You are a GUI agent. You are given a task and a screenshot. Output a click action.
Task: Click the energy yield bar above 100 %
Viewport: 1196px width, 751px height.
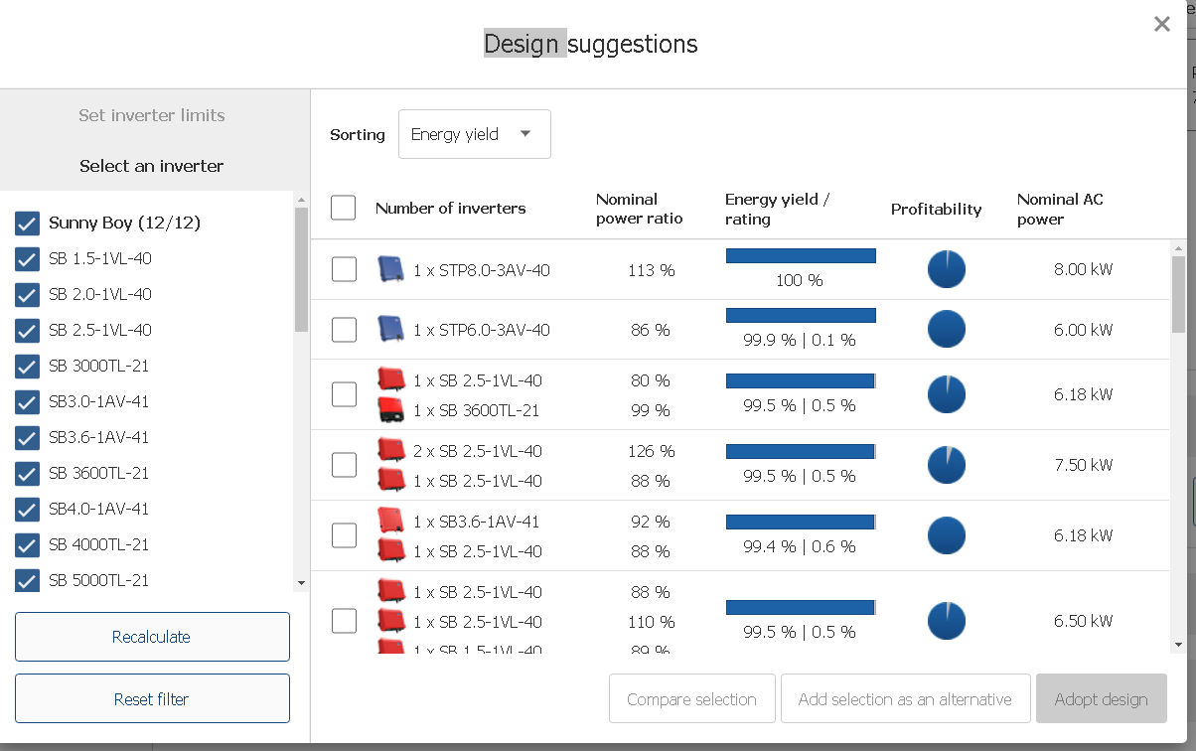[801, 256]
